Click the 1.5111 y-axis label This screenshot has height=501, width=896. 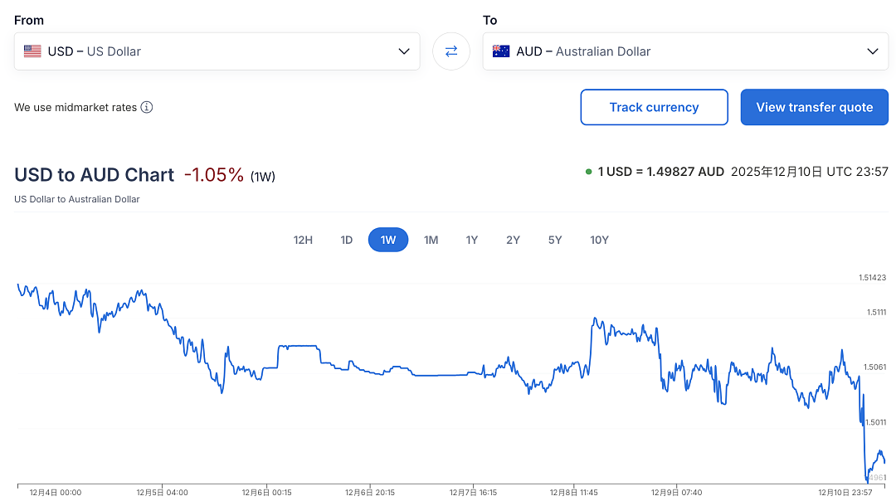tap(876, 313)
